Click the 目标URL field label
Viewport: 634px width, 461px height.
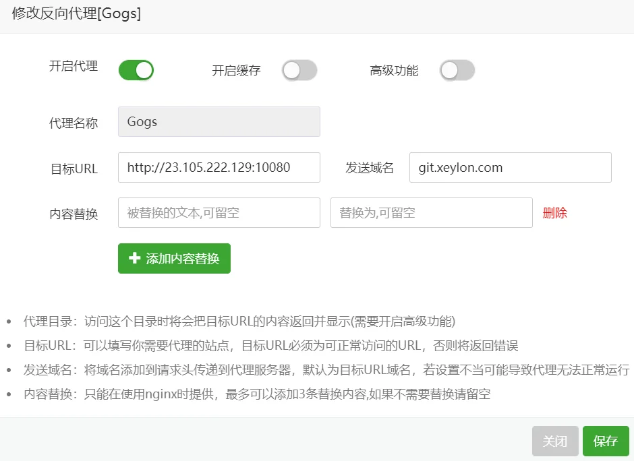pyautogui.click(x=74, y=169)
